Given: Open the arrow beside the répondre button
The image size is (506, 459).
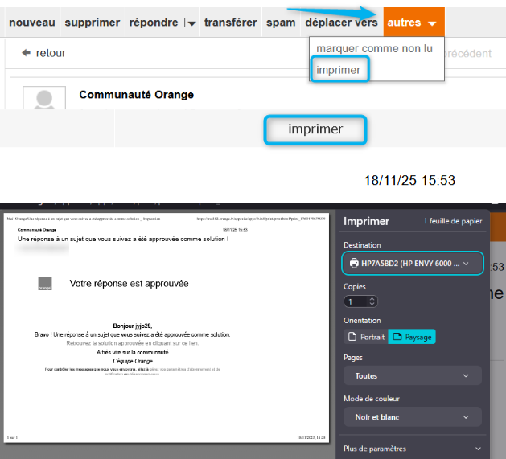Looking at the screenshot, I should (191, 23).
